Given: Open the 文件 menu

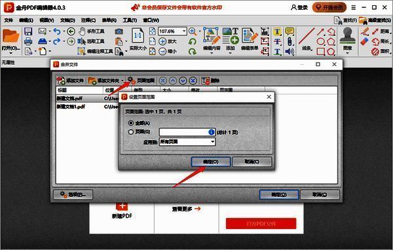Looking at the screenshot, I should [9, 20].
